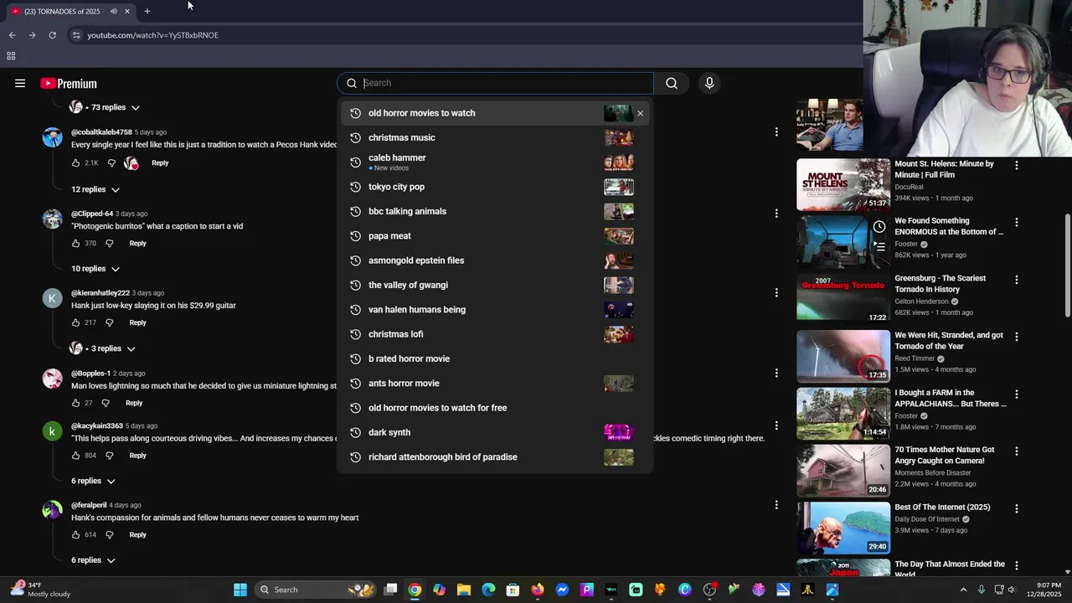This screenshot has width=1072, height=603.
Task: Open the YouTube hamburger guide menu
Action: (x=20, y=83)
